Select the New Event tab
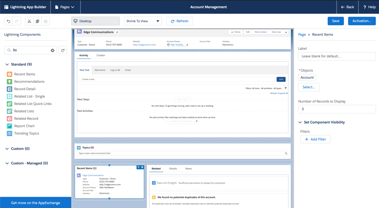Screen dimensions: 379x208 pyautogui.click(x=100, y=70)
